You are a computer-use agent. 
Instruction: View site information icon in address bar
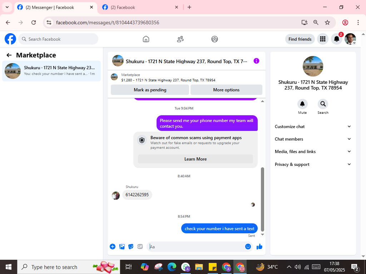click(49, 22)
